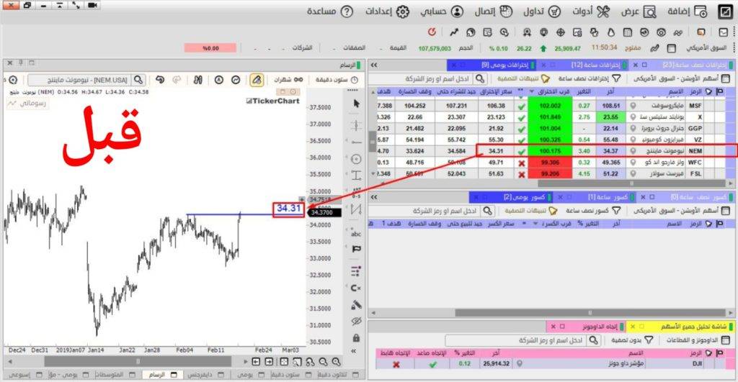Click the crosshair target icon in the main toolbar

[560, 32]
